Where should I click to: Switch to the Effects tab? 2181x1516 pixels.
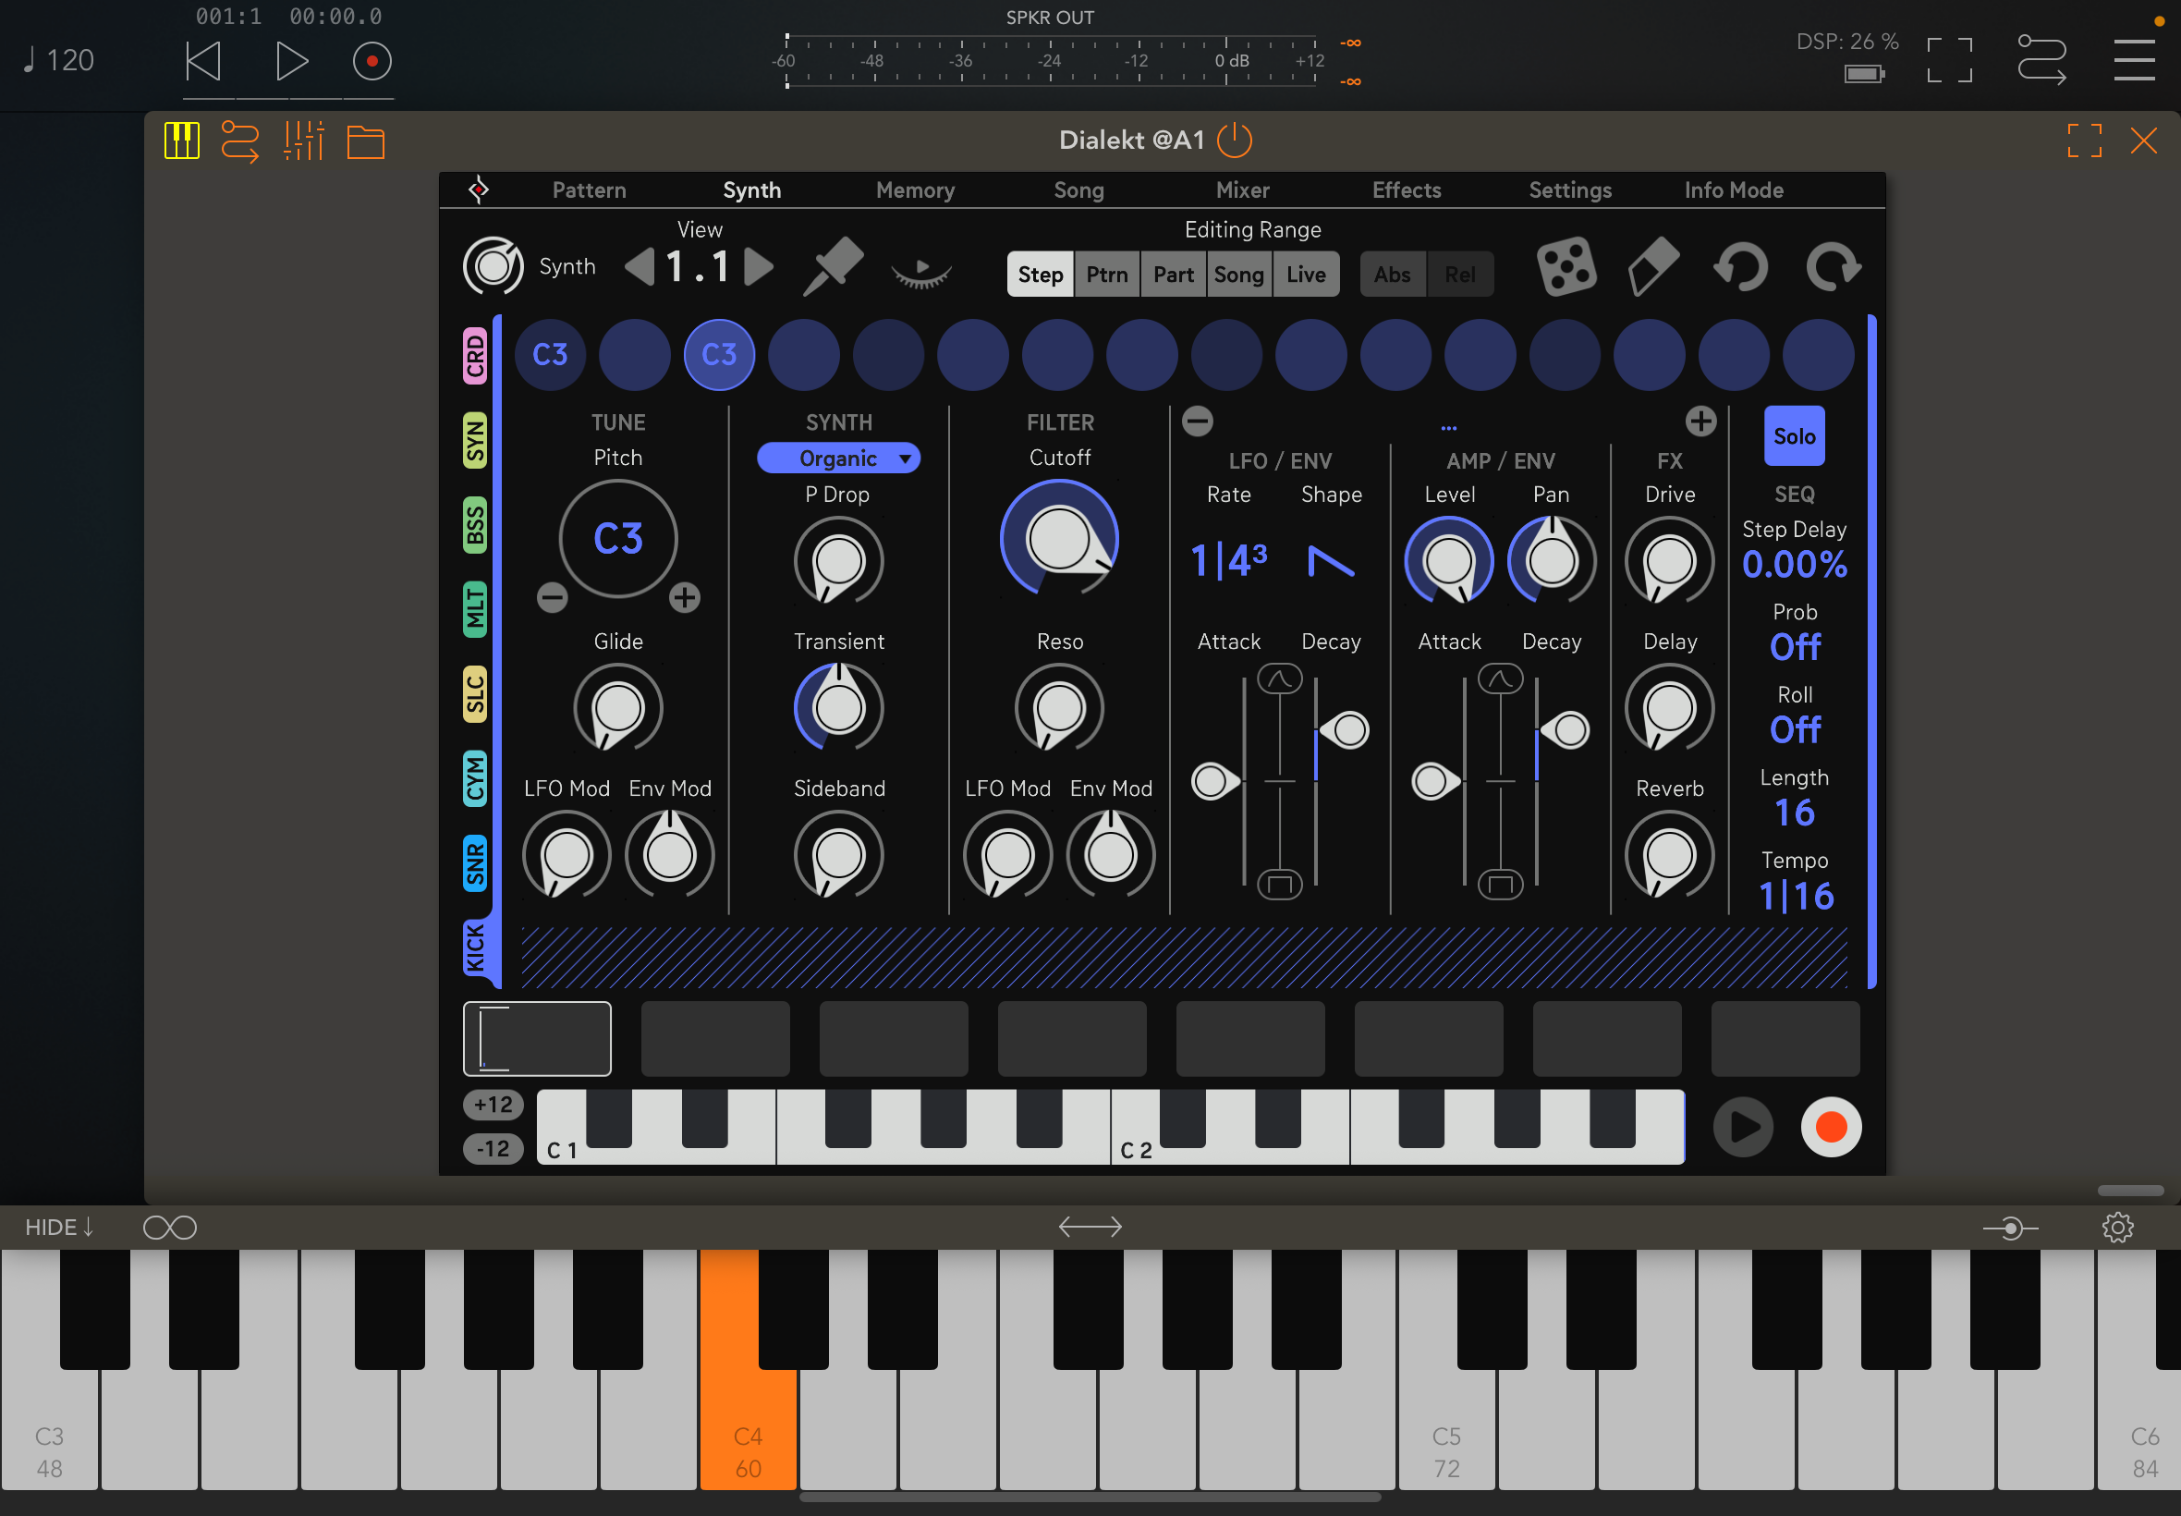(1407, 190)
